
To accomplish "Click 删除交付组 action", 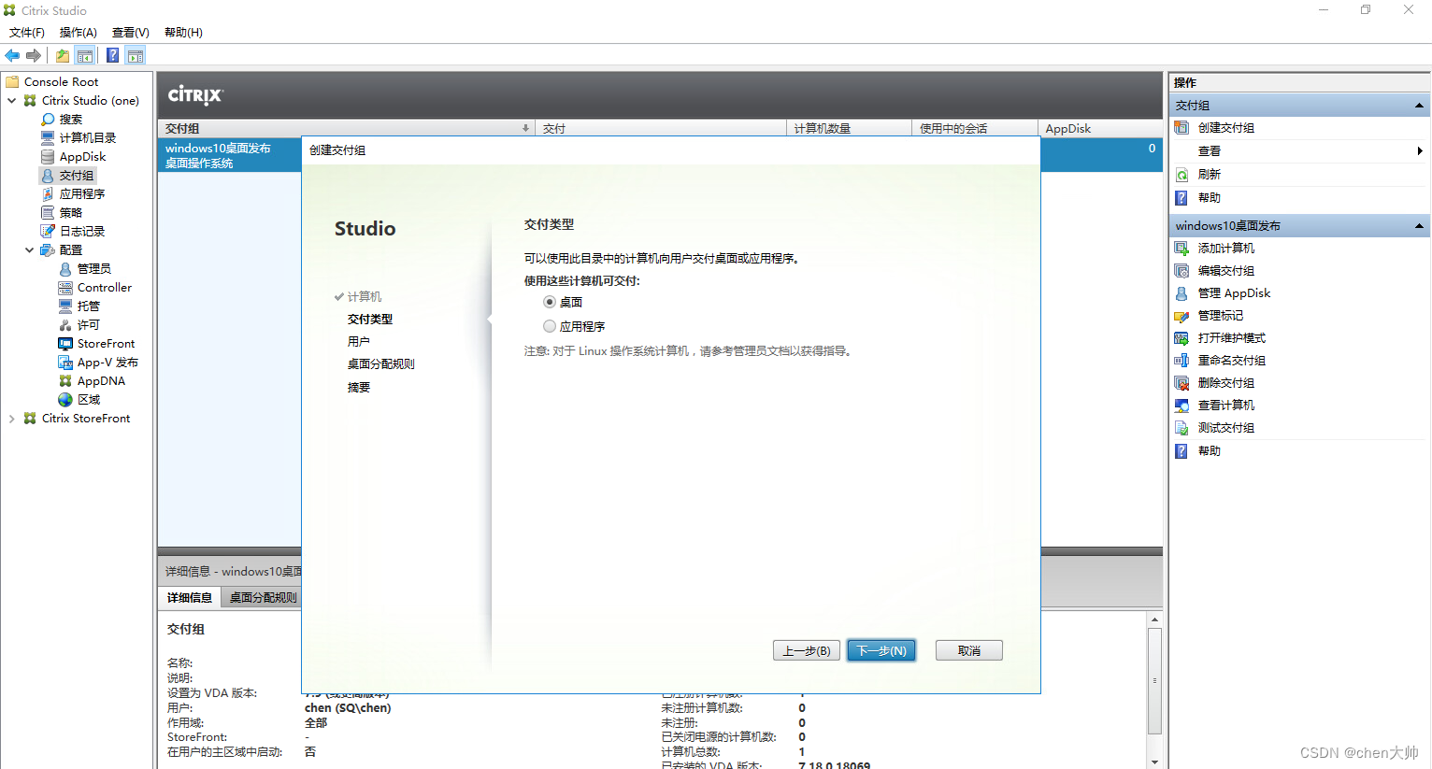I will [1226, 383].
